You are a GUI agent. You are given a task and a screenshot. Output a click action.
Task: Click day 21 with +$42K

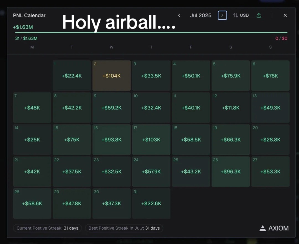pos(32,172)
